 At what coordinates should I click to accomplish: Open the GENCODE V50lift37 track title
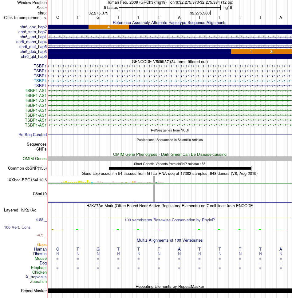tap(170, 62)
